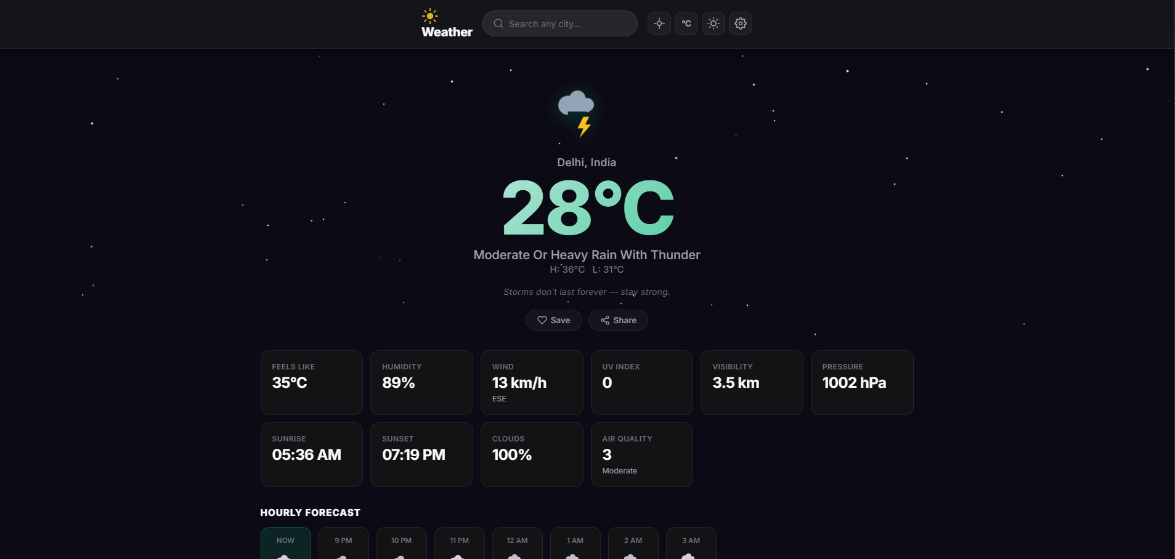The image size is (1175, 559).
Task: Toggle temperature unit °C button
Action: (x=686, y=23)
